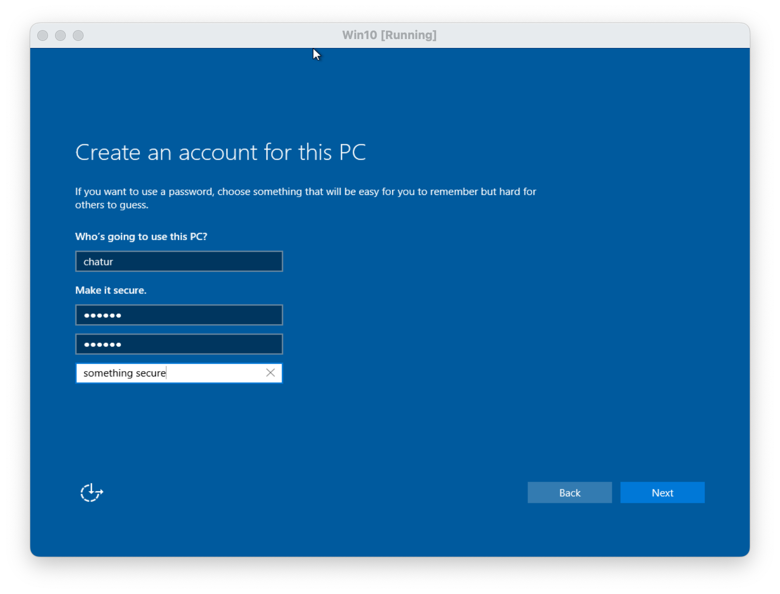Go back with the Back button
780x594 pixels.
pyautogui.click(x=569, y=492)
